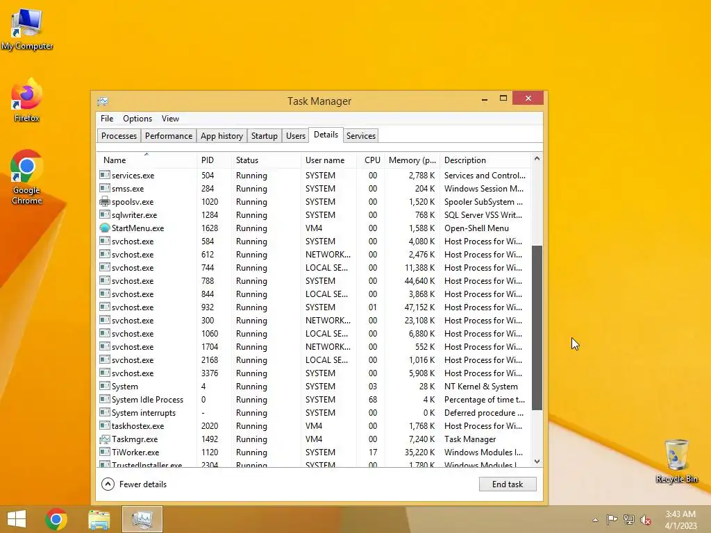Viewport: 711px width, 533px height.
Task: Sort by the User name column header
Action: point(328,160)
